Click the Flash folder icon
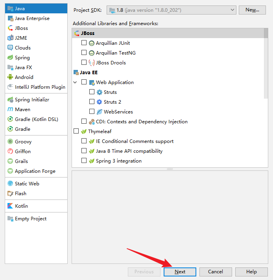The width and height of the screenshot is (273, 280). (10, 193)
